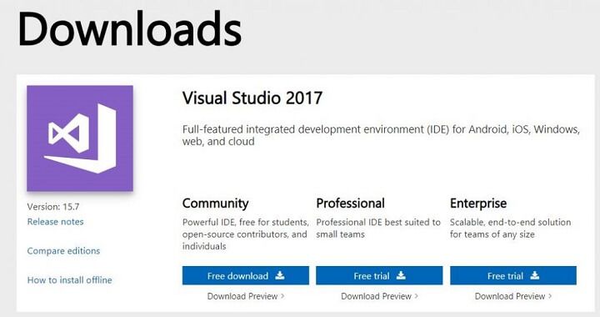
Task: Open Download Preview under Community
Action: 242,296
